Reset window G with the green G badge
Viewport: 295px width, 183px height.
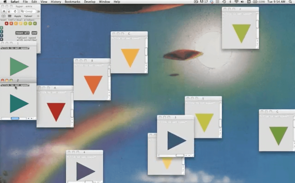(35, 23)
